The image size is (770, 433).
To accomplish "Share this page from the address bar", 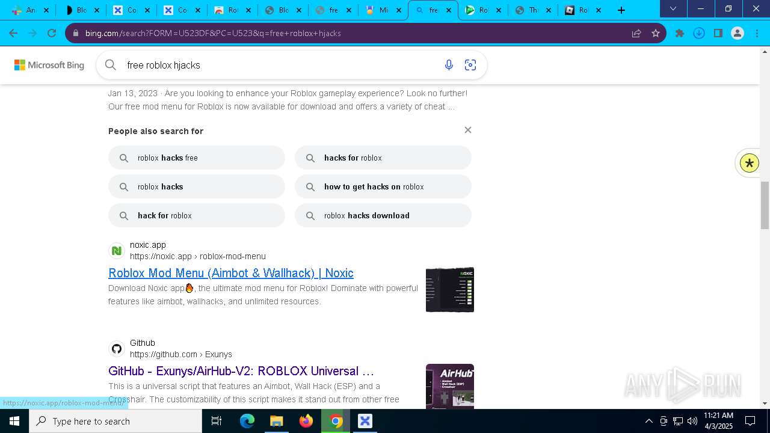I will pyautogui.click(x=636, y=33).
